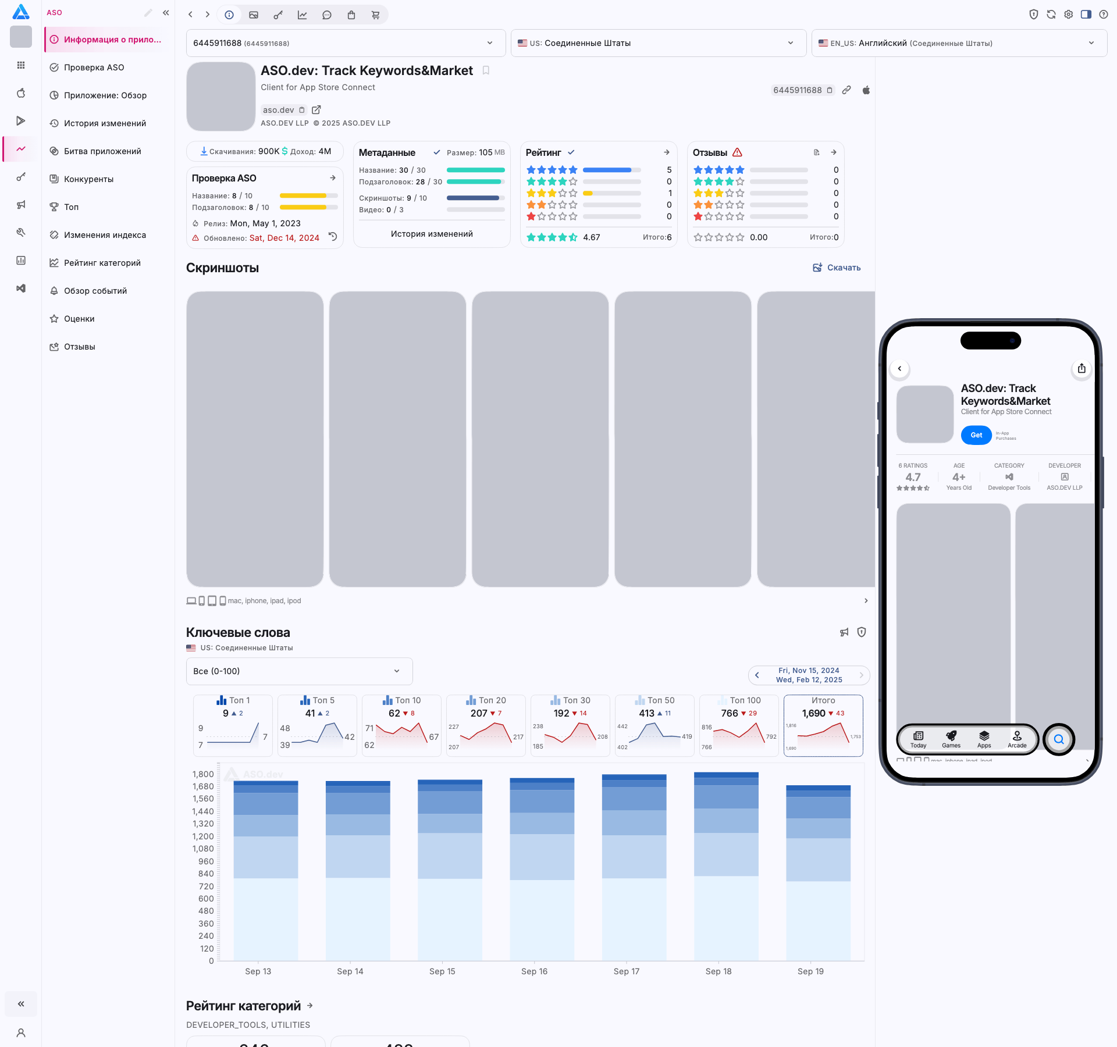
Task: Open the help question mark icon
Action: (1104, 15)
